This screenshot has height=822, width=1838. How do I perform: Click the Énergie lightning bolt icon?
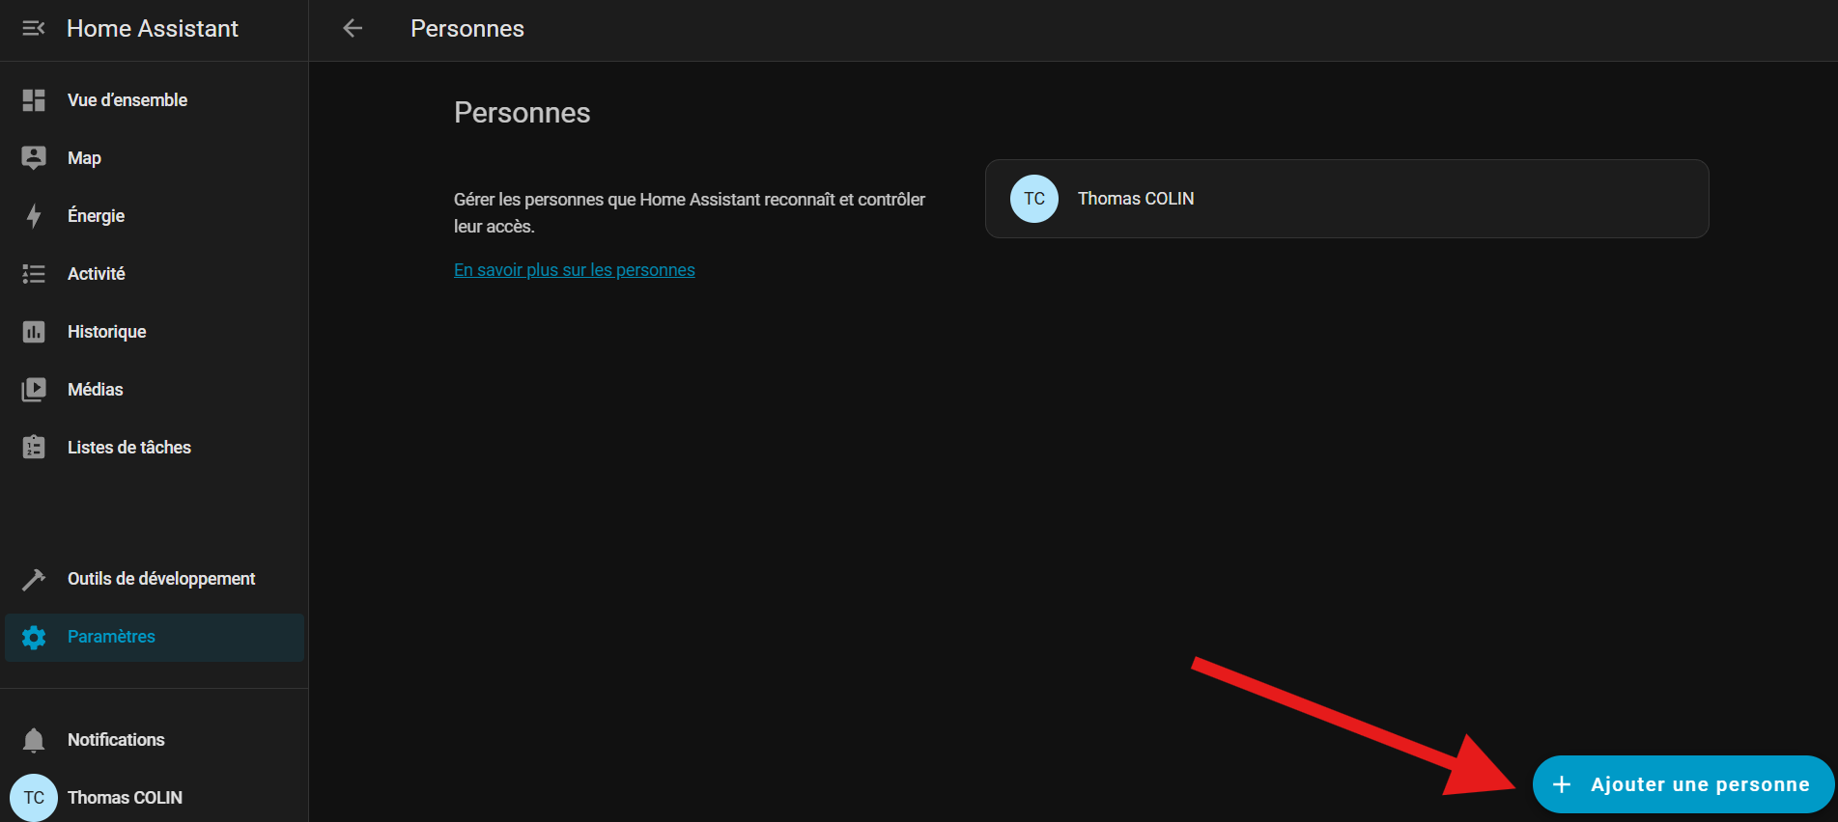[x=34, y=216]
